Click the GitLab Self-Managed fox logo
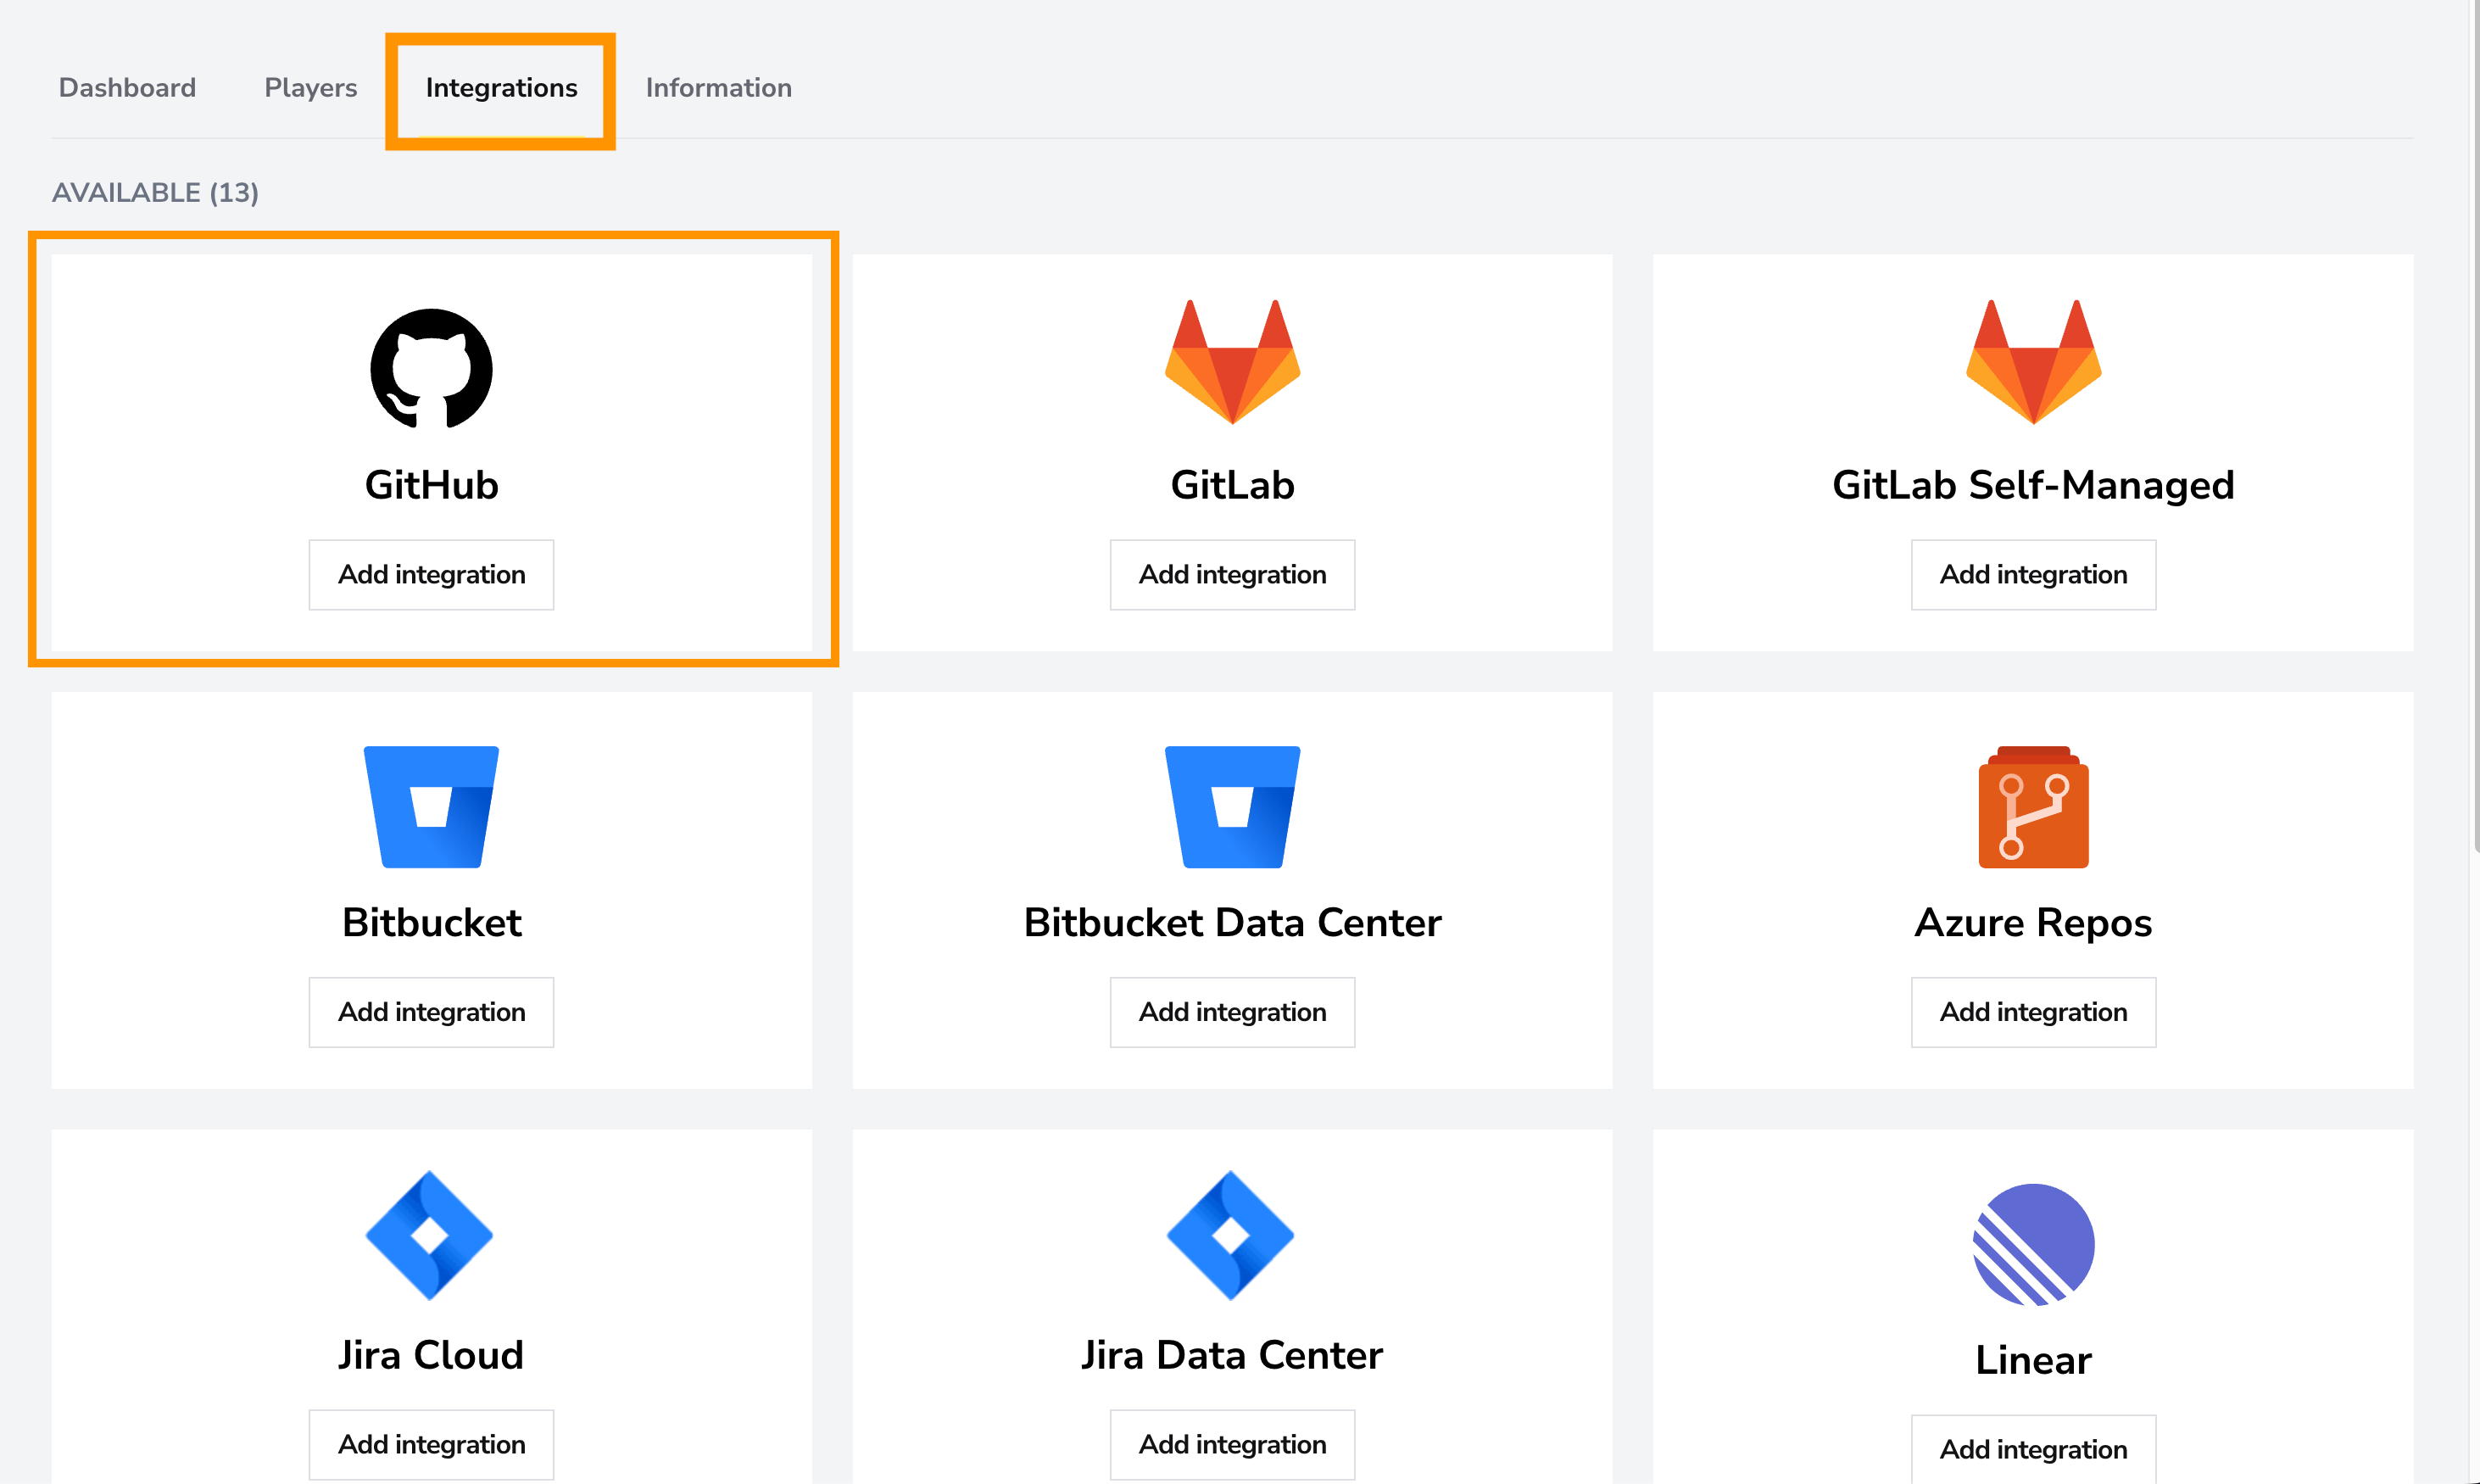2480x1484 pixels. 2033,362
